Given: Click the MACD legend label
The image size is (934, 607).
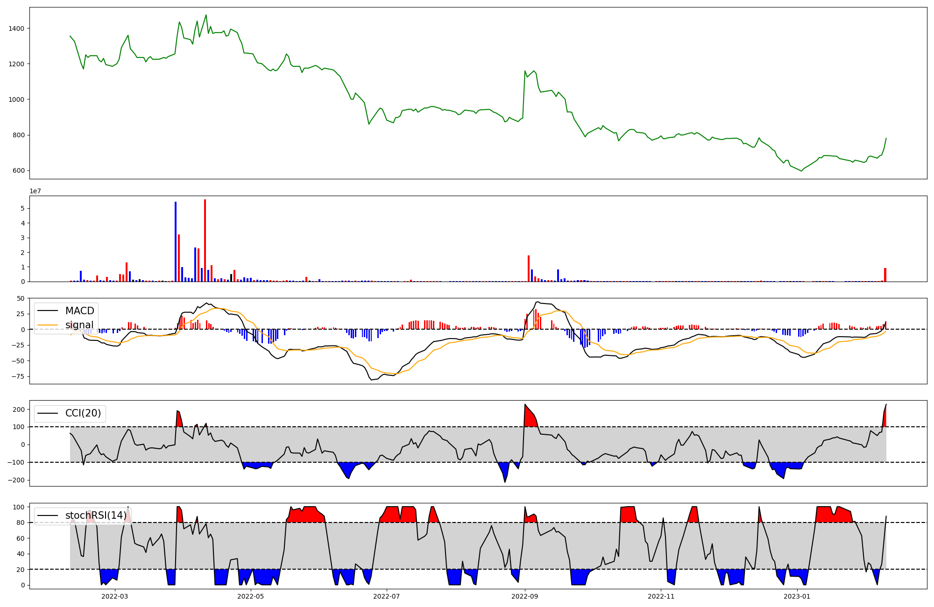Looking at the screenshot, I should (79, 311).
